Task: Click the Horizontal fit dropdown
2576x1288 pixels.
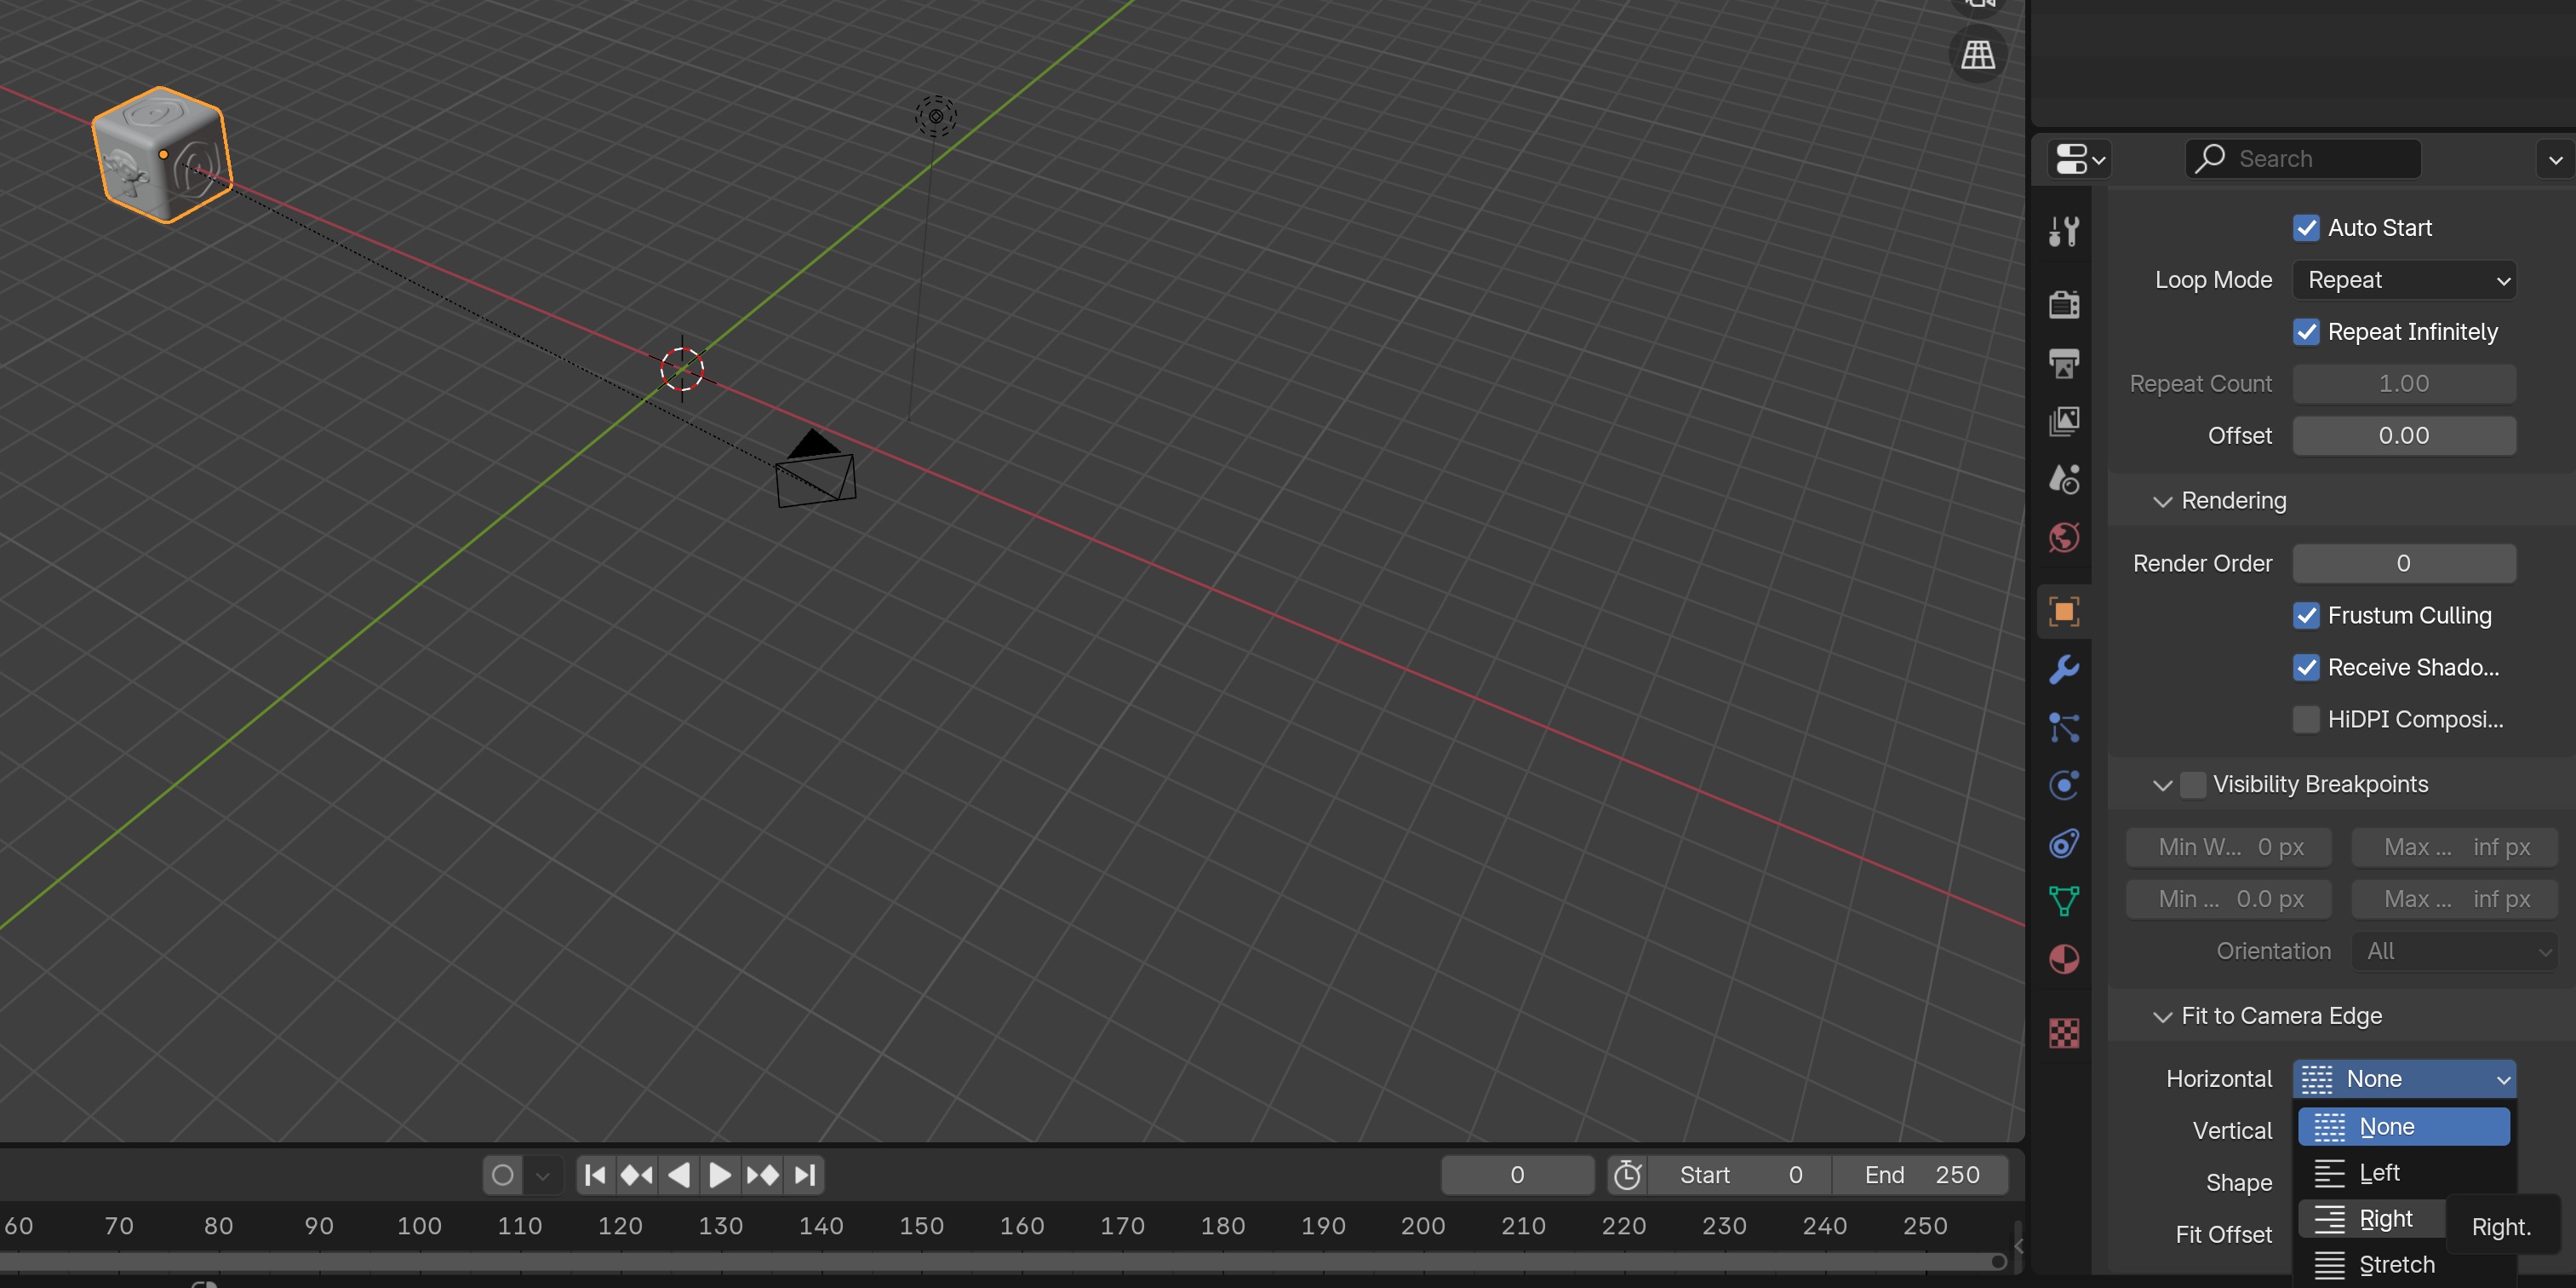Action: [x=2404, y=1078]
